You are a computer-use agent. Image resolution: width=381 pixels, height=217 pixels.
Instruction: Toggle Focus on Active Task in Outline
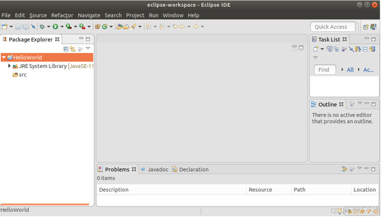click(352, 104)
